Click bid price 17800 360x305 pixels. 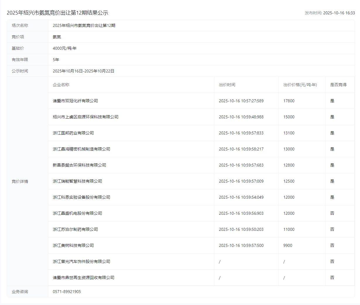tap(289, 101)
